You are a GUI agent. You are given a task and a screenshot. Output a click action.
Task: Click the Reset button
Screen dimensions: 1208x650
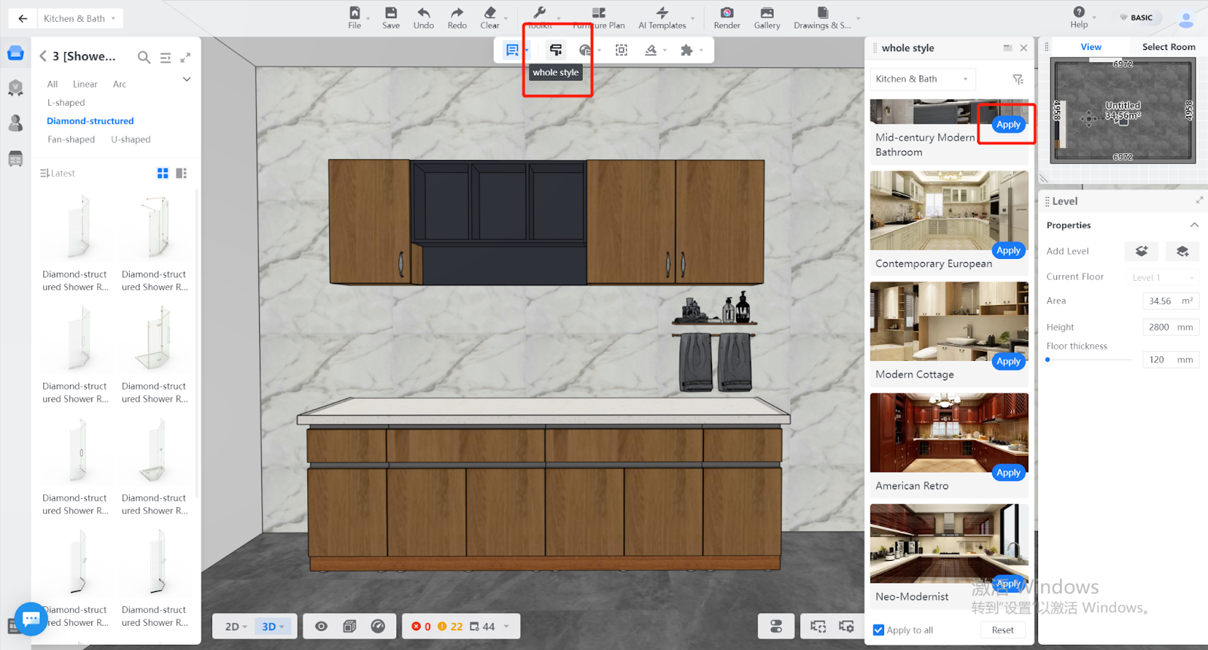click(1003, 630)
